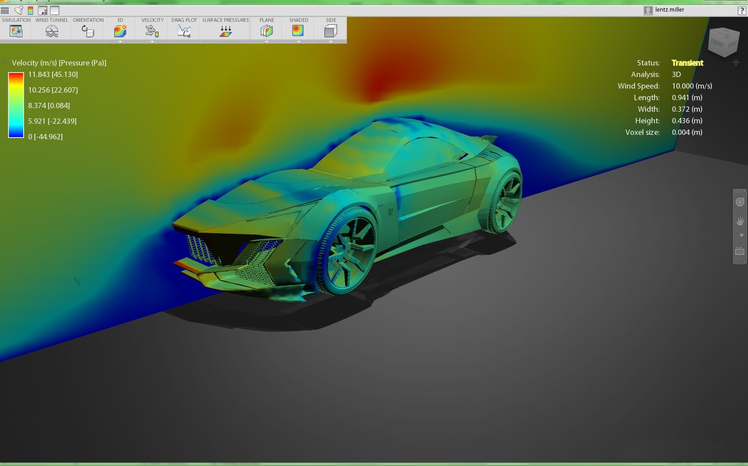Toggle the Shaded display mode
748x466 pixels.
[297, 30]
